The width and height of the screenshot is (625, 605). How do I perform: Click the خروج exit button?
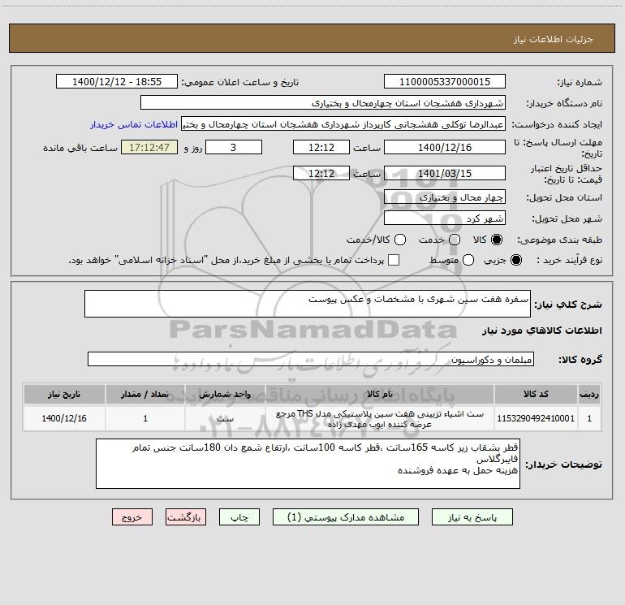pyautogui.click(x=132, y=517)
